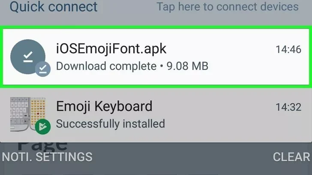312x175 pixels.
Task: Tap "Tap here to connect devices"
Action: pos(228,7)
